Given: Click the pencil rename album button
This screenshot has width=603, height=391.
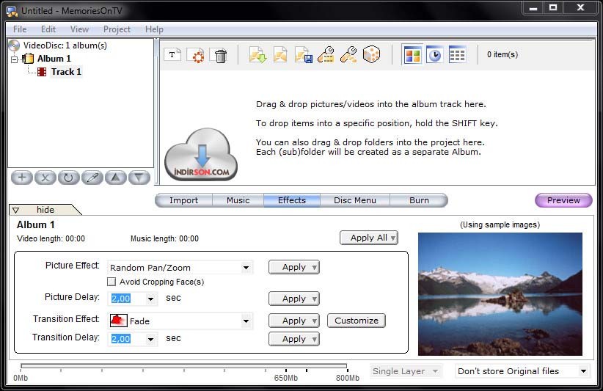Looking at the screenshot, I should pos(92,178).
